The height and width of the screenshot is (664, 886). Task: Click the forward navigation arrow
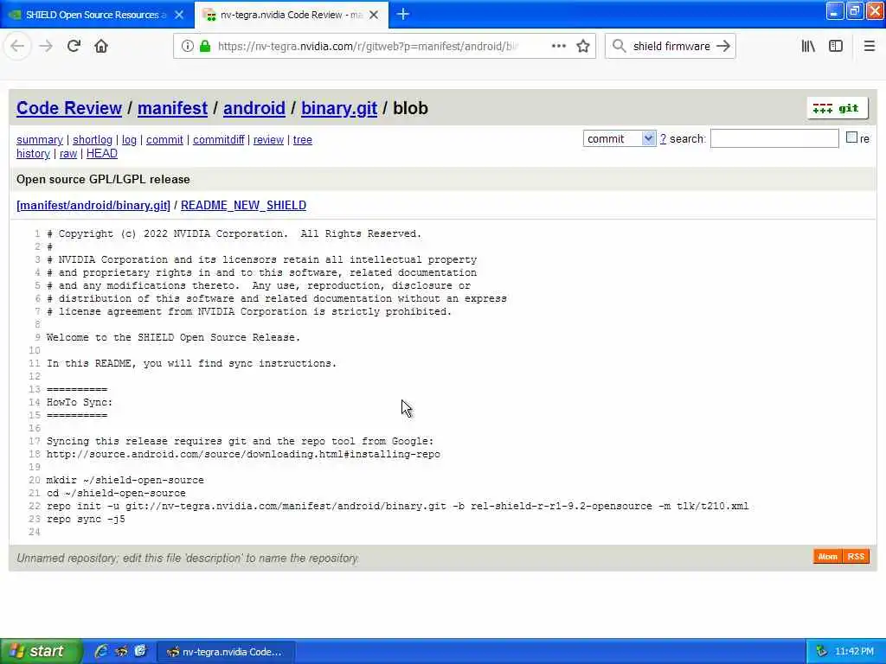pos(46,47)
